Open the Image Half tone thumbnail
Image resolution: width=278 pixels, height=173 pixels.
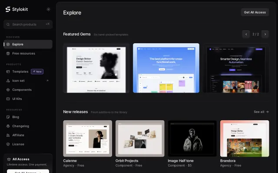pos(192,138)
